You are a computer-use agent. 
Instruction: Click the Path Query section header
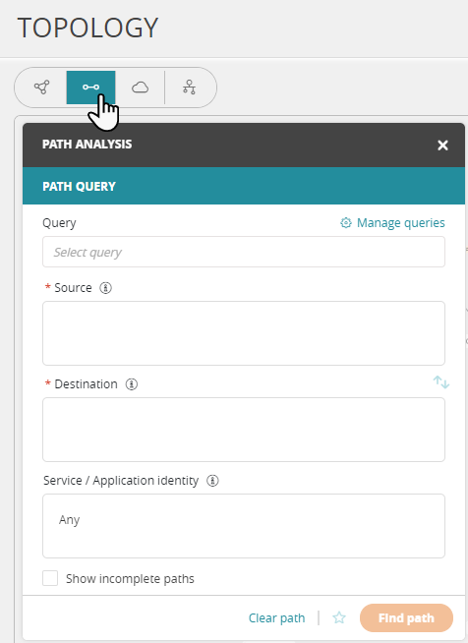244,186
